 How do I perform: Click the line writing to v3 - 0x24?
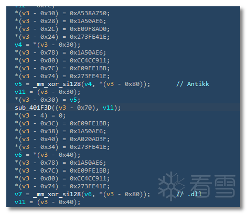(62, 37)
